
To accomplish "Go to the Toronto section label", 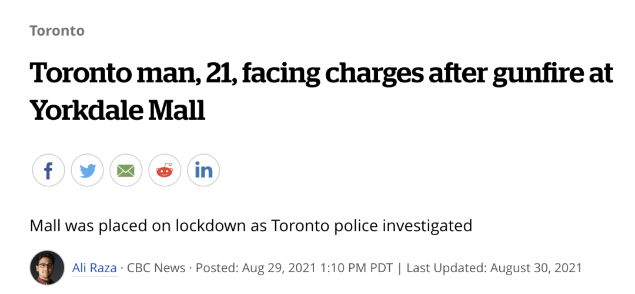I will [x=57, y=31].
